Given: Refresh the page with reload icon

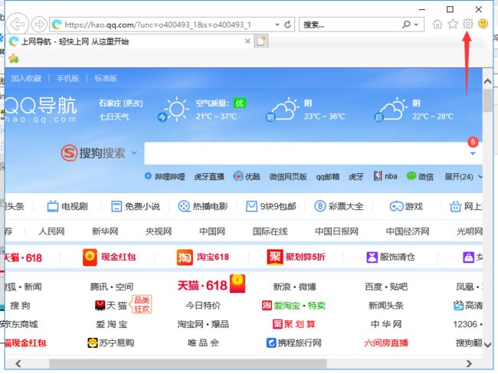Looking at the screenshot, I should pyautogui.click(x=287, y=25).
